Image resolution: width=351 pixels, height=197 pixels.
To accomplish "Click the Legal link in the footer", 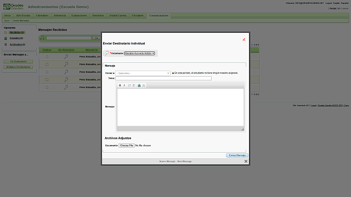I will coord(314,106).
